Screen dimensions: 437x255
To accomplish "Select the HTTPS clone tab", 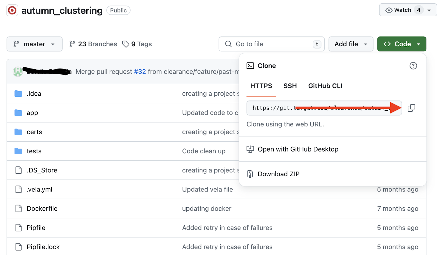I will pyautogui.click(x=261, y=86).
